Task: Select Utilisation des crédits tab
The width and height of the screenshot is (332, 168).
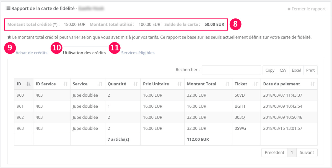Action: coord(84,53)
